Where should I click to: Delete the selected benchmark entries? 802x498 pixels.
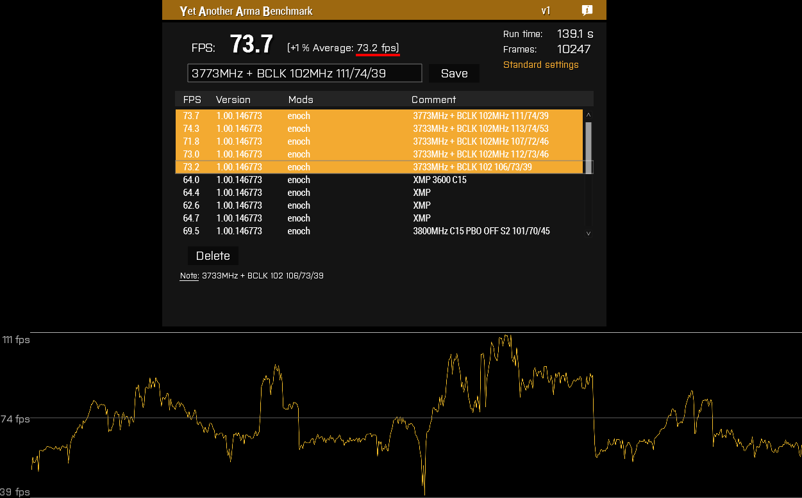point(213,255)
